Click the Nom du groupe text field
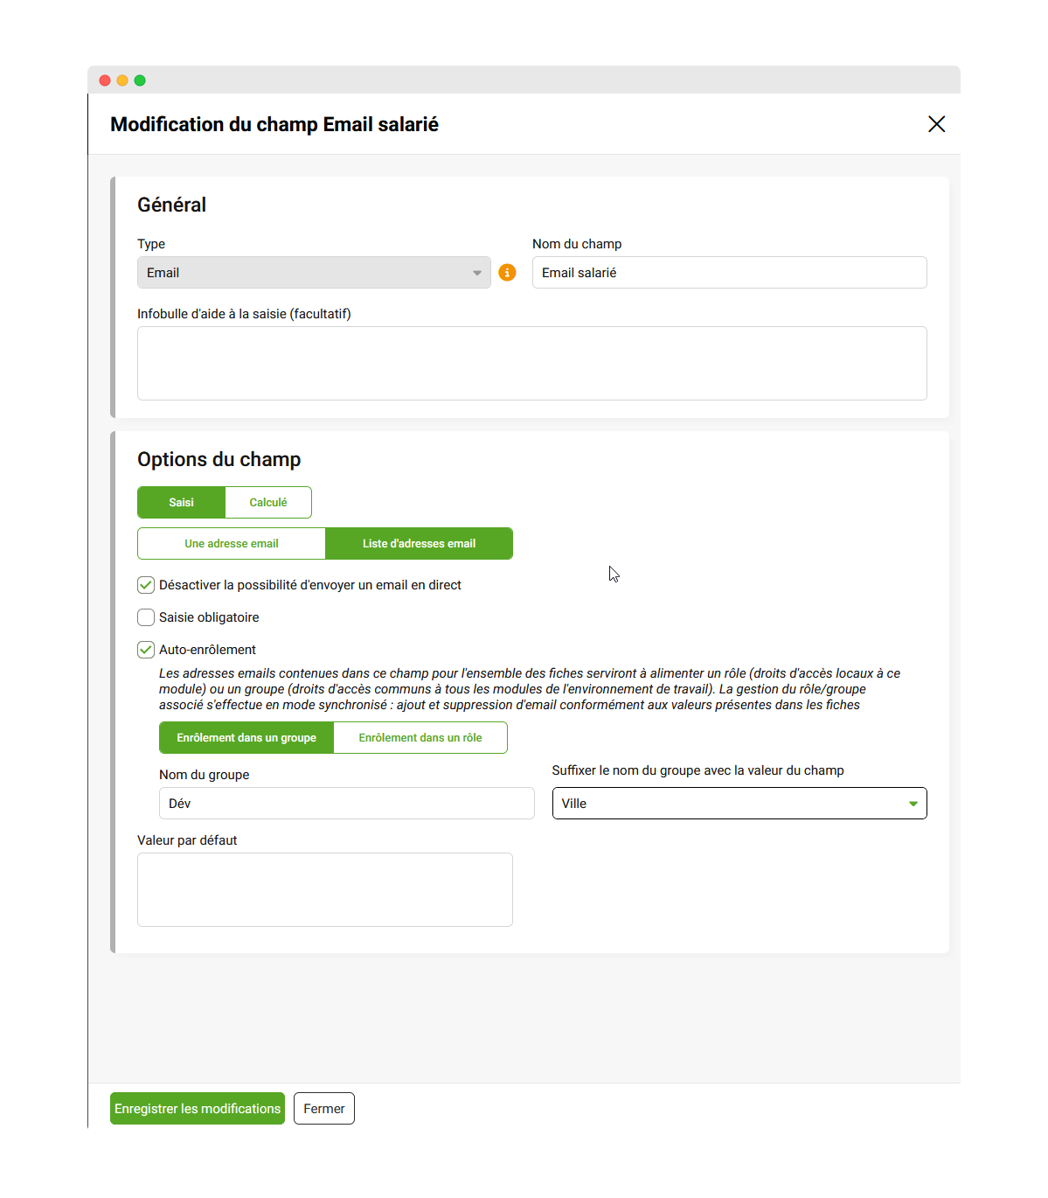The width and height of the screenshot is (1048, 1198). (347, 804)
